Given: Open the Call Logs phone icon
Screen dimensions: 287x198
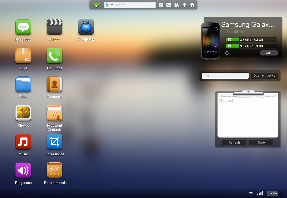Looking at the screenshot, I should 54,55.
